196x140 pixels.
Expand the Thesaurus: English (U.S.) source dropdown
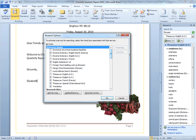[193, 37]
